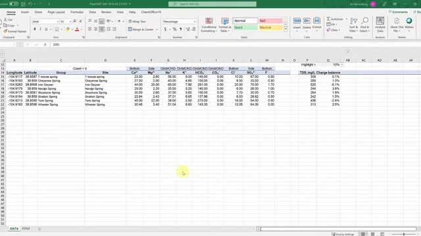Apply the yellow fill color bucket
This screenshot has width=421, height=236.
(x=68, y=29)
